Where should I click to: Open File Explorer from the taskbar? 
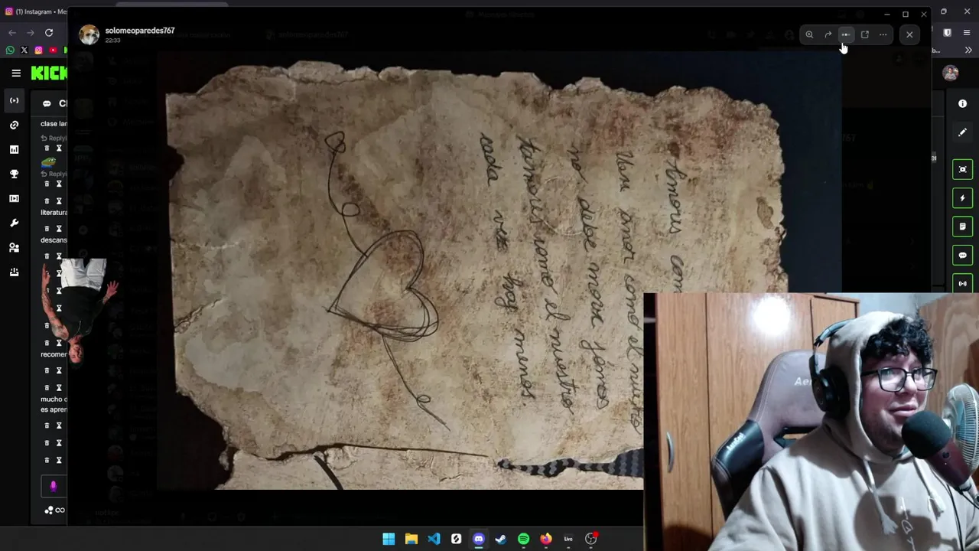click(x=411, y=539)
